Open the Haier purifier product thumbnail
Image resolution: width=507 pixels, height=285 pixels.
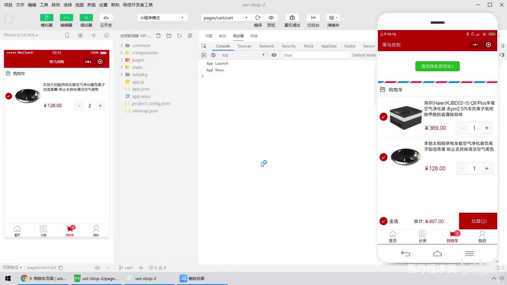point(406,117)
